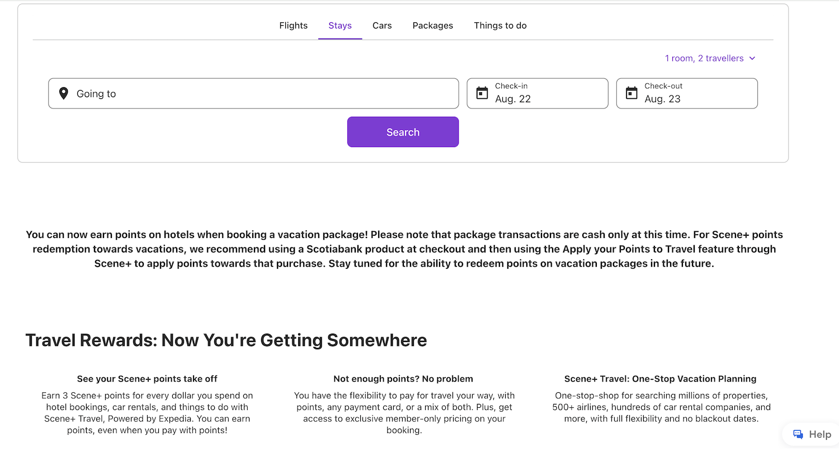Click the Check-in calendar icon
The image size is (839, 457).
482,93
